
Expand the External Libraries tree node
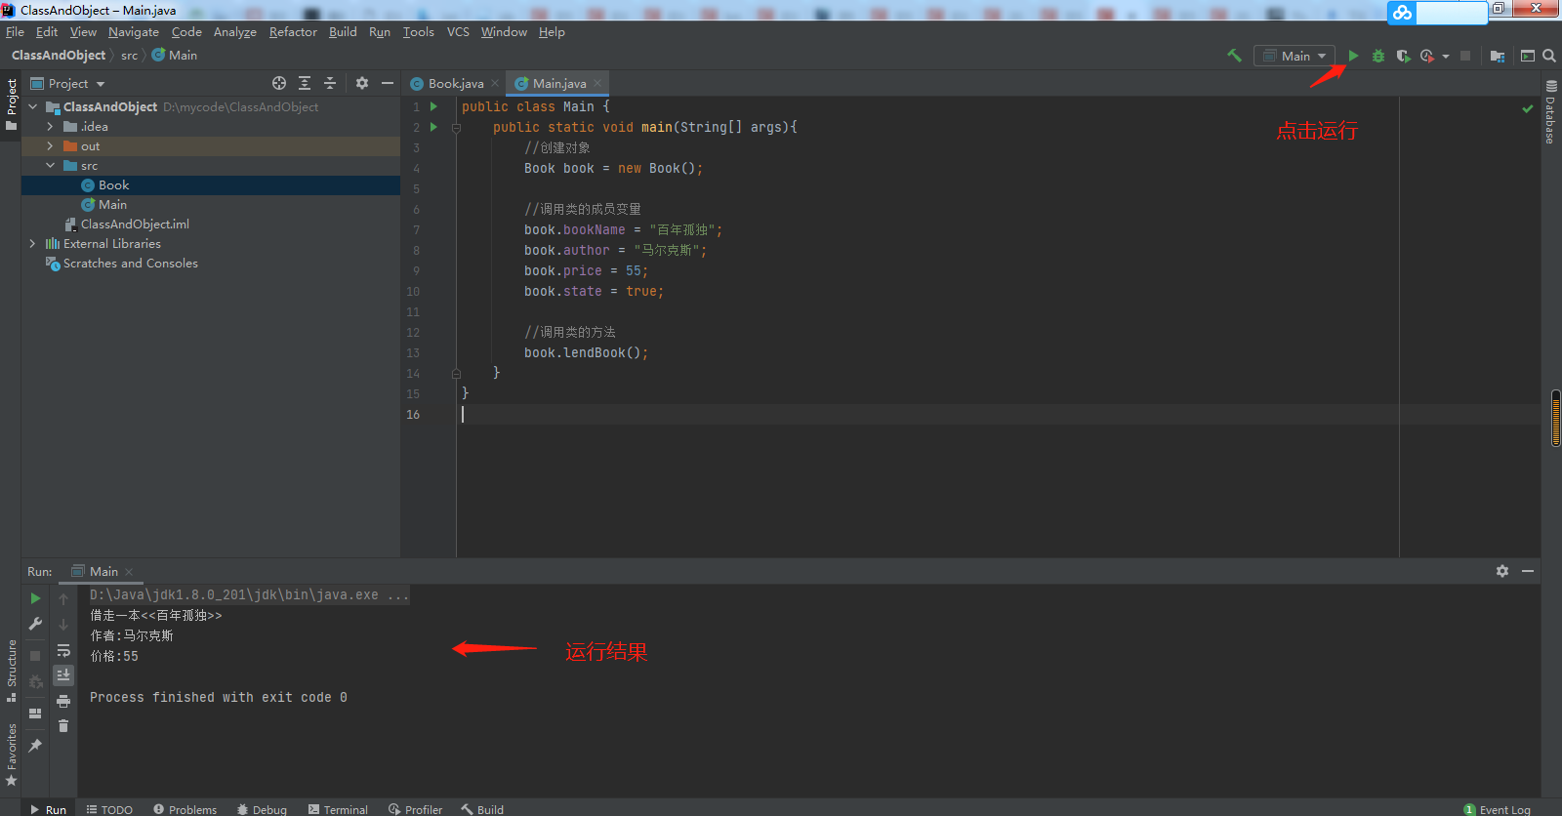[32, 244]
